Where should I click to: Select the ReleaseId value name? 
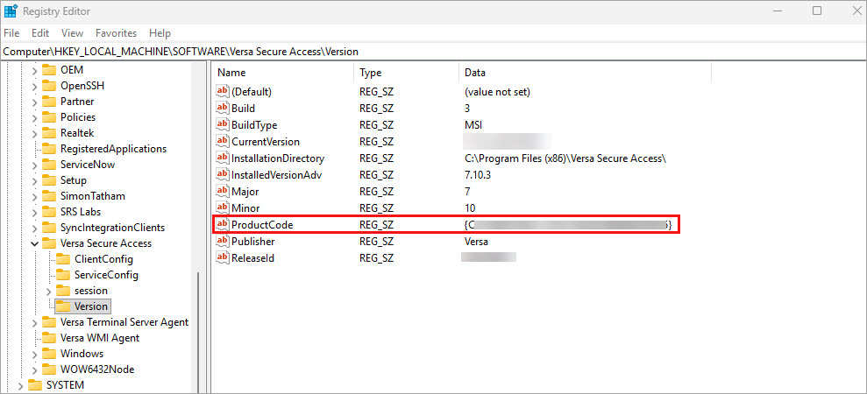(252, 258)
